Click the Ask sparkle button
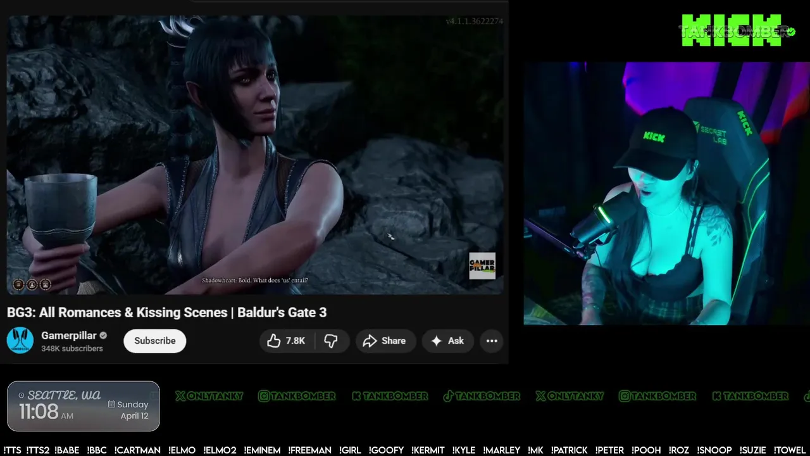This screenshot has width=810, height=456. click(x=447, y=341)
